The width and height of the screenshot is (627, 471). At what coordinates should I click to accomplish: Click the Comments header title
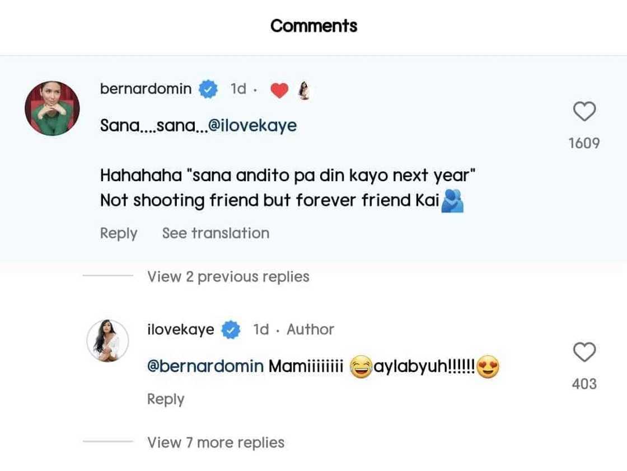click(313, 26)
